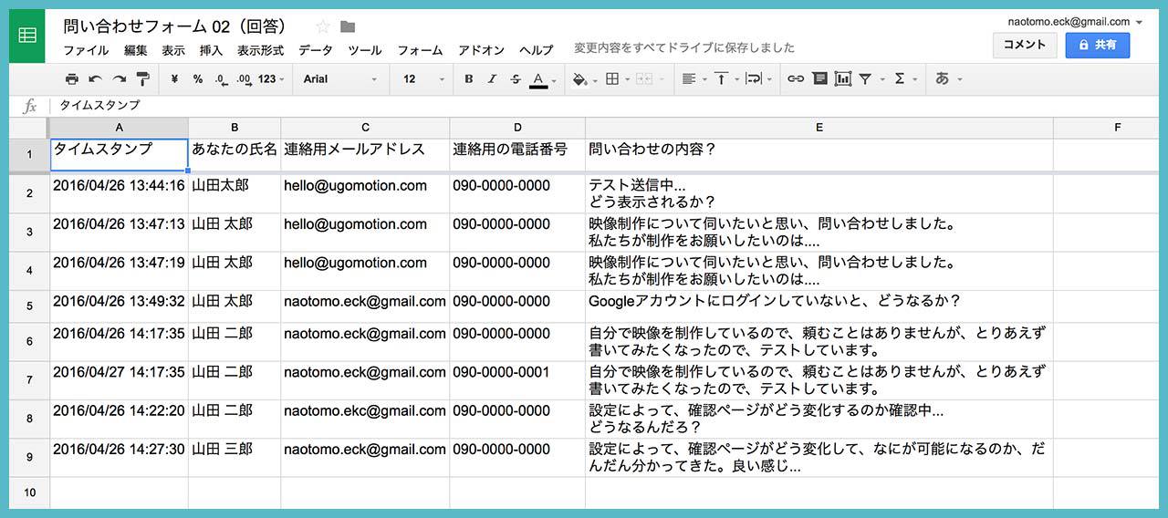
Task: Select column A header
Action: (120, 128)
